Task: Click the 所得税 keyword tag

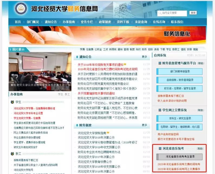Action: (113, 49)
